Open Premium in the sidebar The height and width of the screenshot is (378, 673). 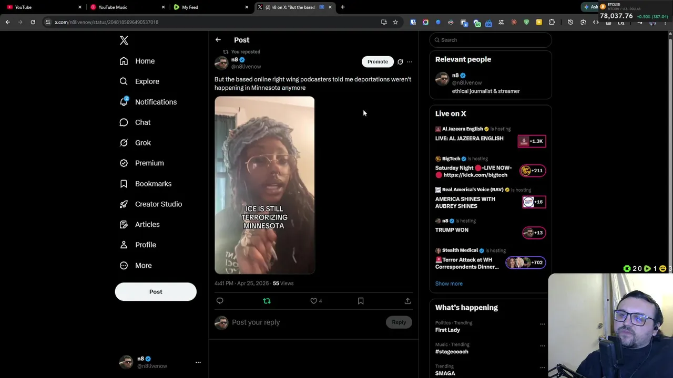pos(141,163)
